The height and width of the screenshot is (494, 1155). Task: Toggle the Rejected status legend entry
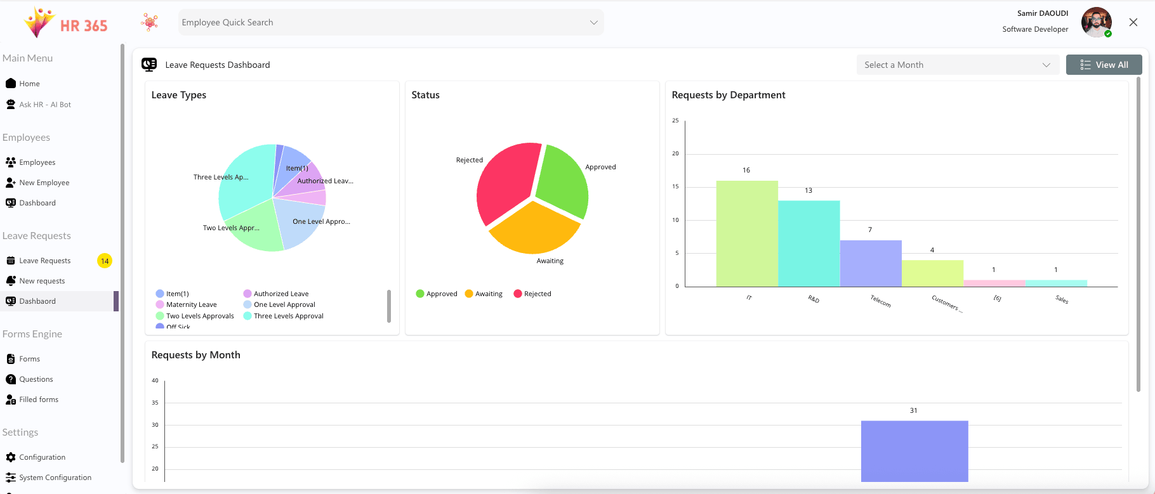tap(532, 294)
